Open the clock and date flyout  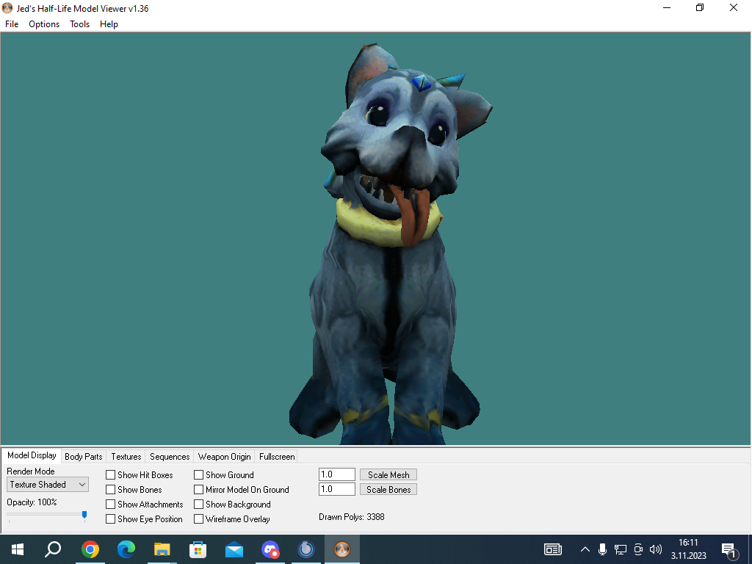[x=688, y=549]
